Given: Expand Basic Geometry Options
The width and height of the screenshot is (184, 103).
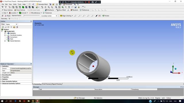Looking at the screenshot, I should tap(1, 81).
